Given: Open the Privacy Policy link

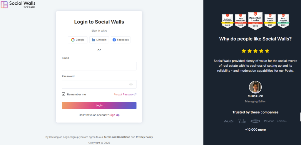Looking at the screenshot, I should click(x=144, y=137).
